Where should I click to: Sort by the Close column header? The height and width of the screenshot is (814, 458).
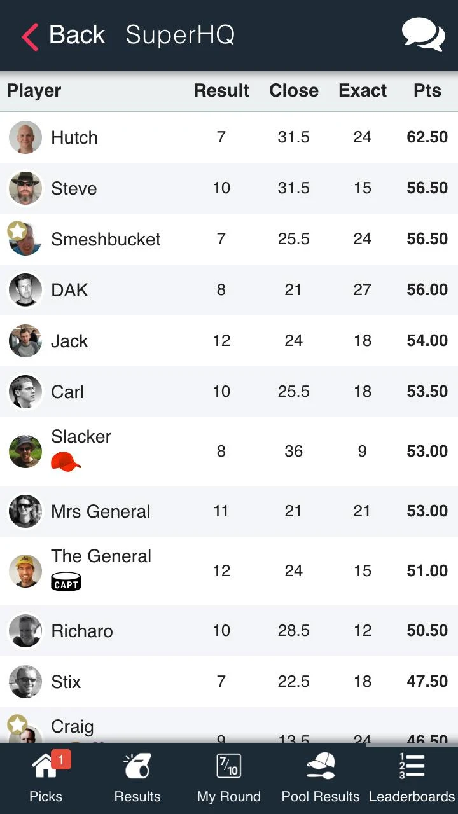pos(294,90)
